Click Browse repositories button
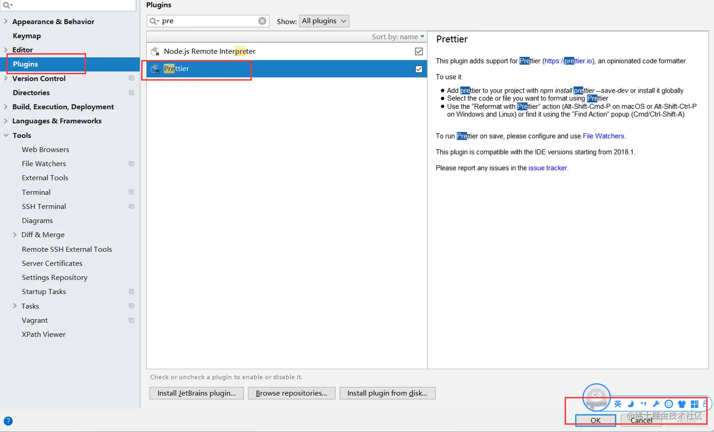The height and width of the screenshot is (432, 714). pyautogui.click(x=291, y=393)
